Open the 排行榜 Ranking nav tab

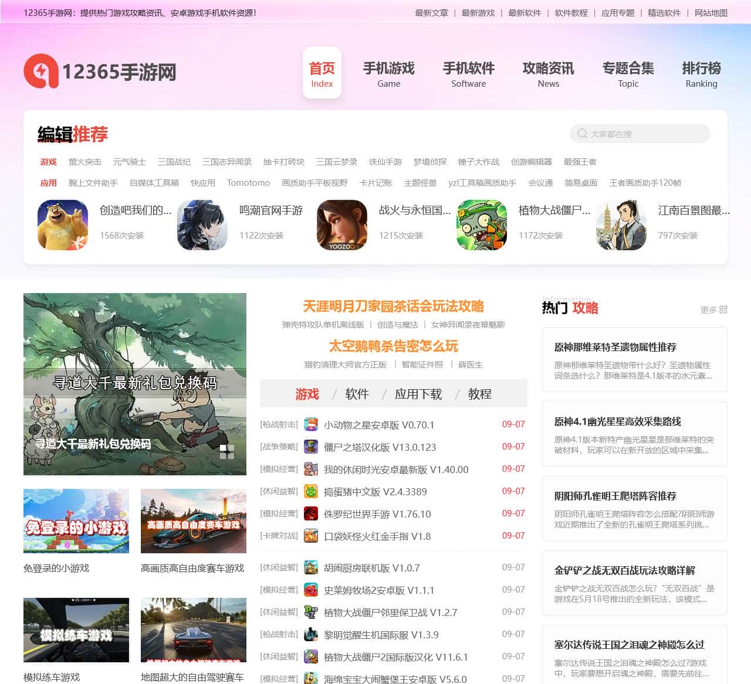point(702,74)
